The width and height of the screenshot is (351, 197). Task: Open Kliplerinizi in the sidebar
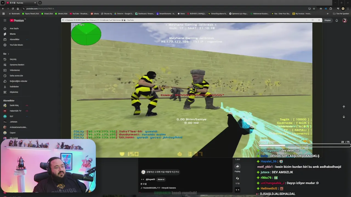click(x=14, y=92)
